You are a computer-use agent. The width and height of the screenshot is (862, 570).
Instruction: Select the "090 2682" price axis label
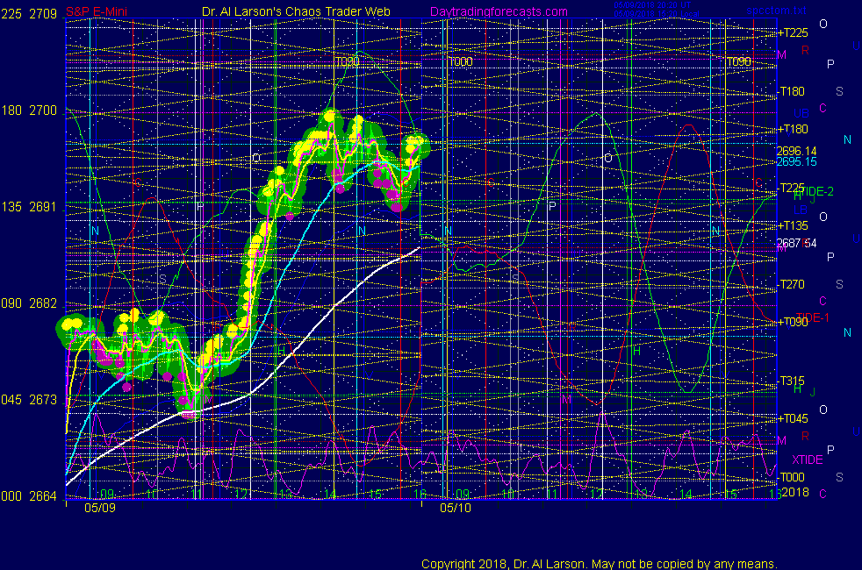[29, 303]
